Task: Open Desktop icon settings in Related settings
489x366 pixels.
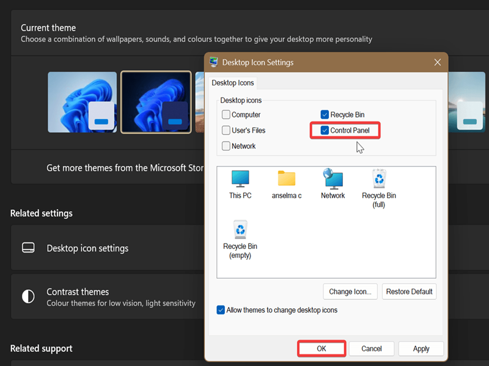Action: [x=108, y=248]
